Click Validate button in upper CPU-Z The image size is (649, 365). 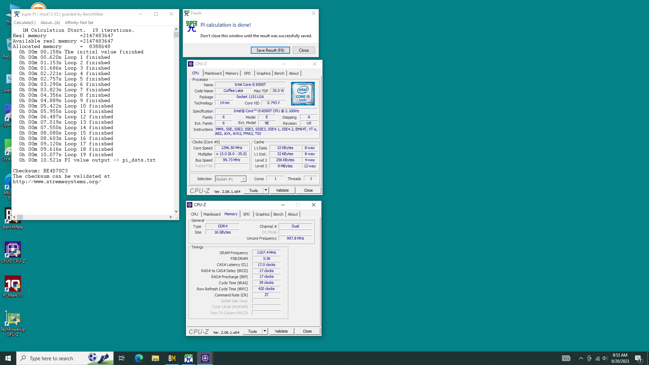pos(282,190)
